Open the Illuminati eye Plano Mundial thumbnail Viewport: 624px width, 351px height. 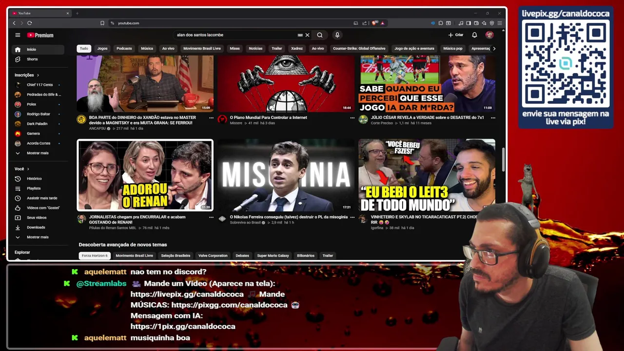pyautogui.click(x=286, y=83)
